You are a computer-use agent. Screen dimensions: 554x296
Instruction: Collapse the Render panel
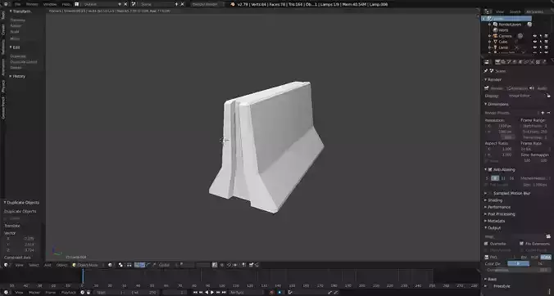coord(493,79)
